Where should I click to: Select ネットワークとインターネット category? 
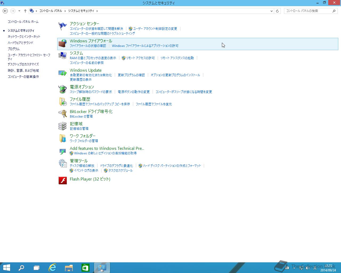pos(24,37)
